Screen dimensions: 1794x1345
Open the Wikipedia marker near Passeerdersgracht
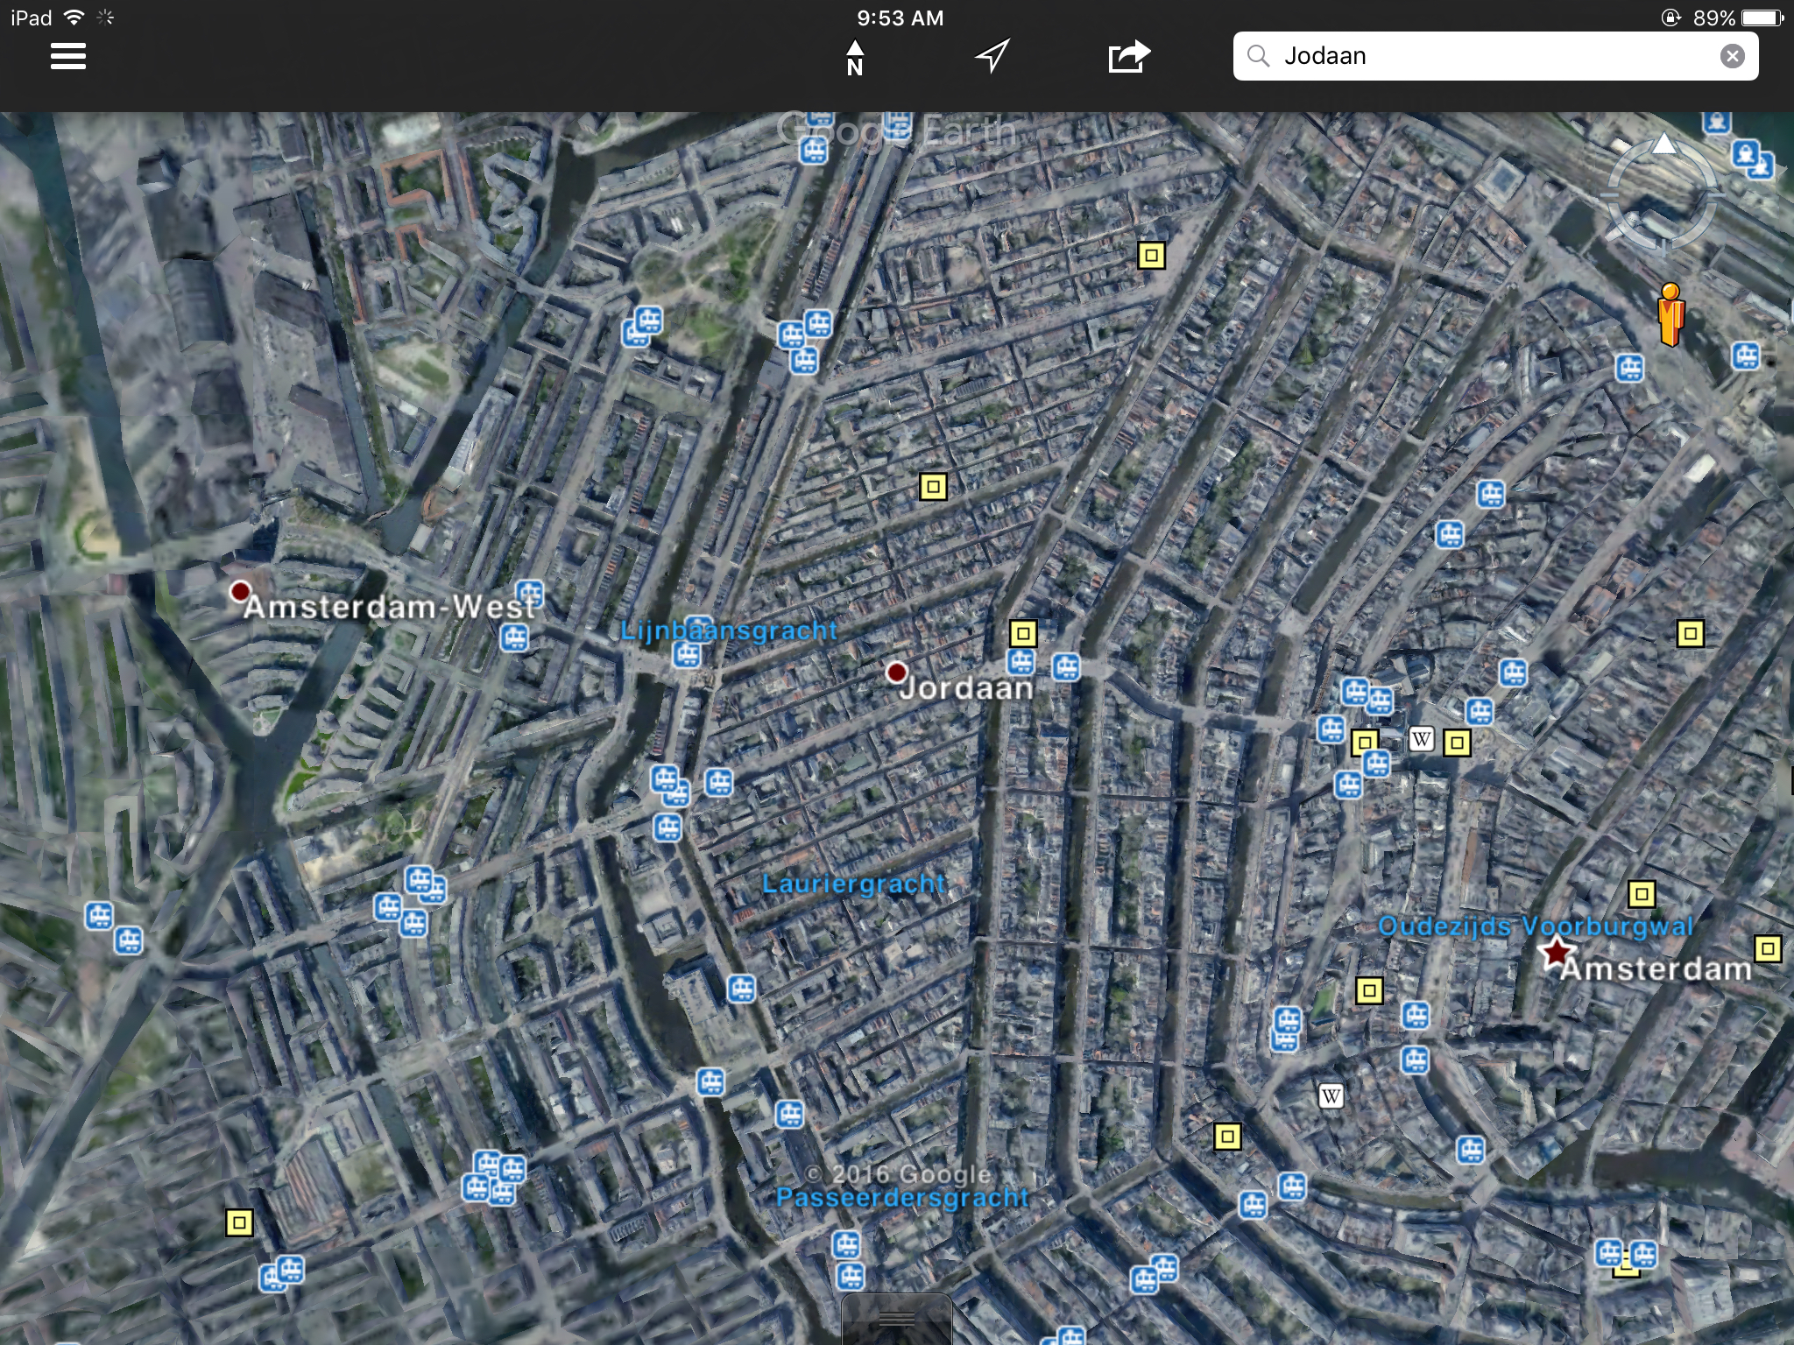click(x=1331, y=1095)
